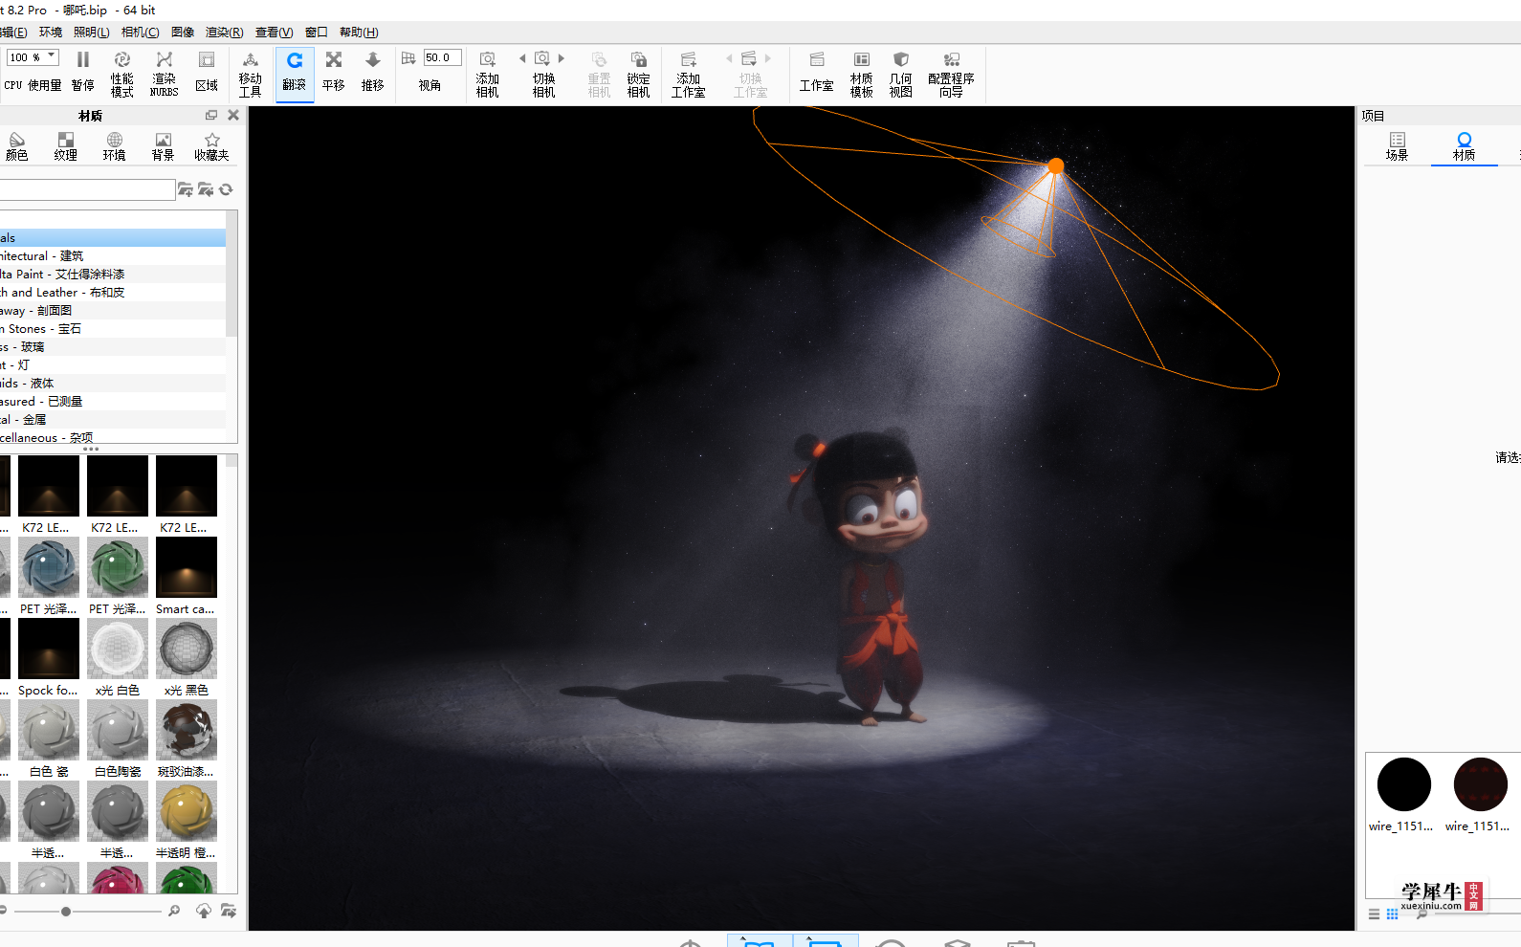
Task: Select 布和皮 cloth and leather category
Action: coord(113,293)
